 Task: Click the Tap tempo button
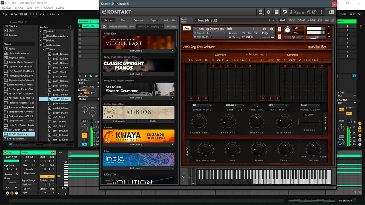tap(5, 14)
